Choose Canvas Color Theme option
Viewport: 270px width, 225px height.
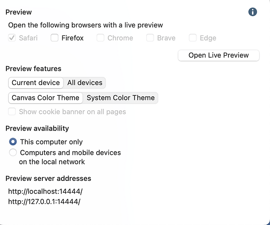tap(46, 98)
